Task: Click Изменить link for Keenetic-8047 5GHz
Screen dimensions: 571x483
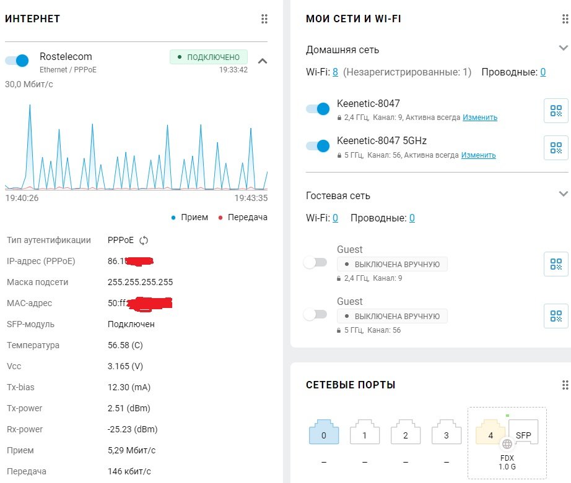Action: 479,155
